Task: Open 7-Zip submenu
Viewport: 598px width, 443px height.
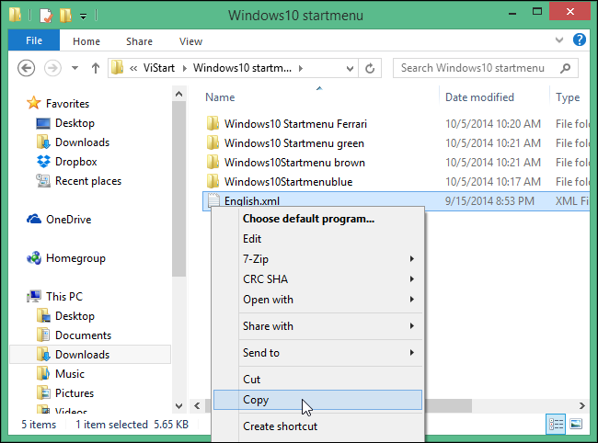Action: [x=317, y=259]
